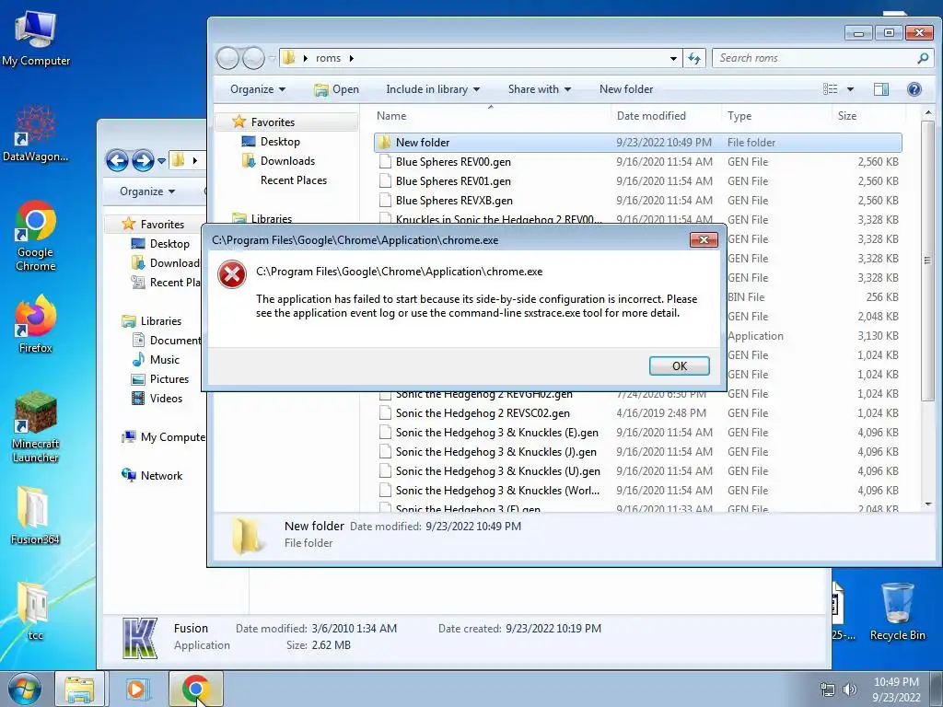Click Chrome icon on the taskbar

point(195,689)
